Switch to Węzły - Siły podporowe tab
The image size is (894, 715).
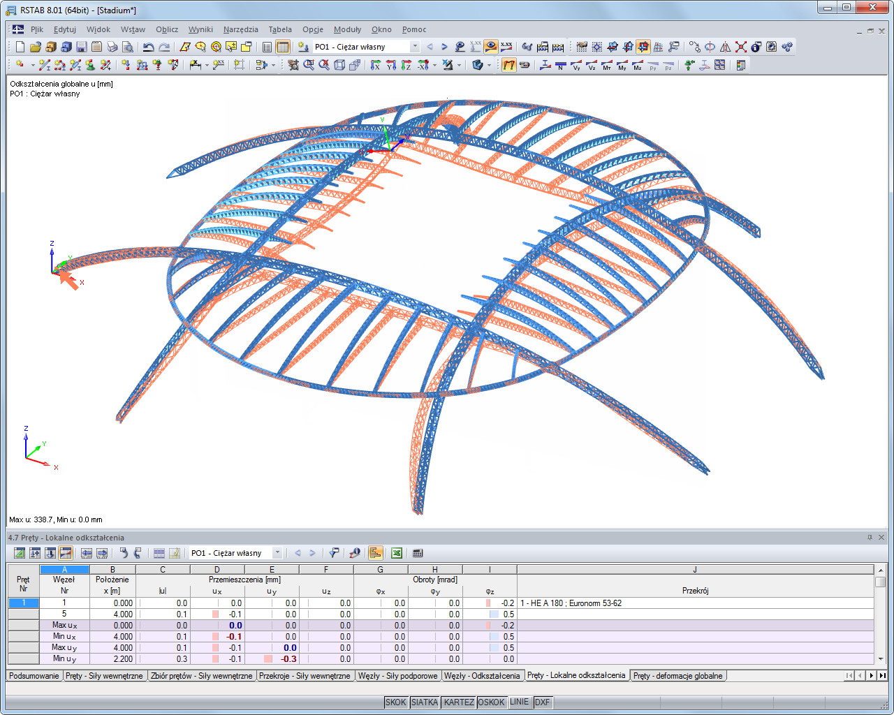[x=397, y=676]
